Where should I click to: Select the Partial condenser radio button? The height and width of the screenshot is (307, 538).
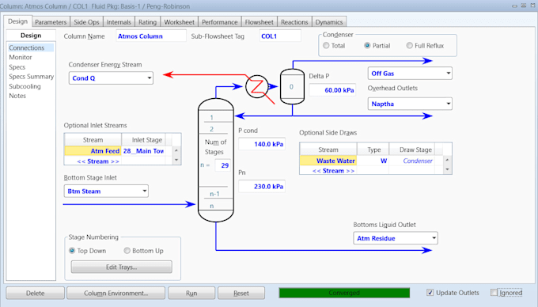coord(367,46)
